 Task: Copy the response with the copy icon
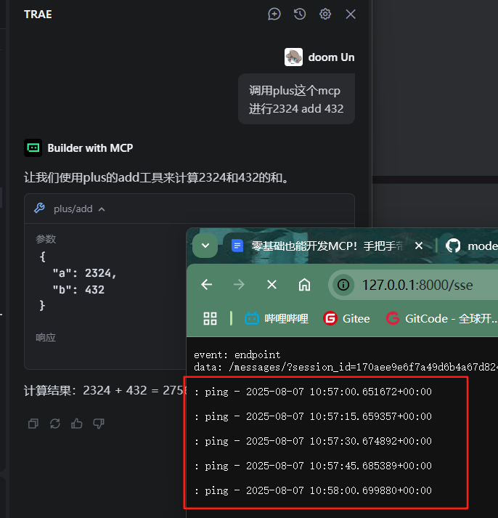(33, 424)
